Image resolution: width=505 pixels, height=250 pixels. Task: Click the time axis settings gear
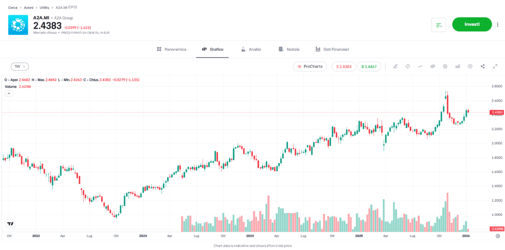pyautogui.click(x=497, y=236)
